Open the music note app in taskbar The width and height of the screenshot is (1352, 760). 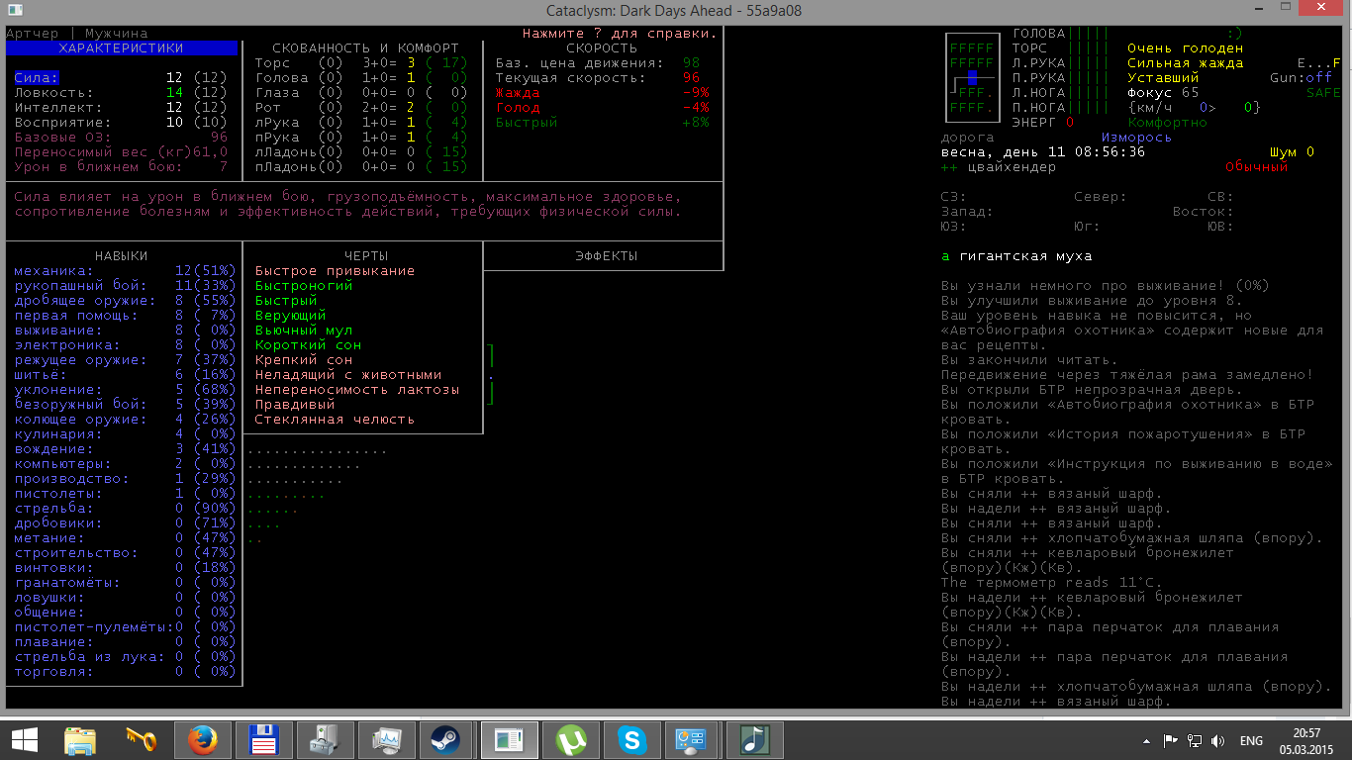pos(755,739)
